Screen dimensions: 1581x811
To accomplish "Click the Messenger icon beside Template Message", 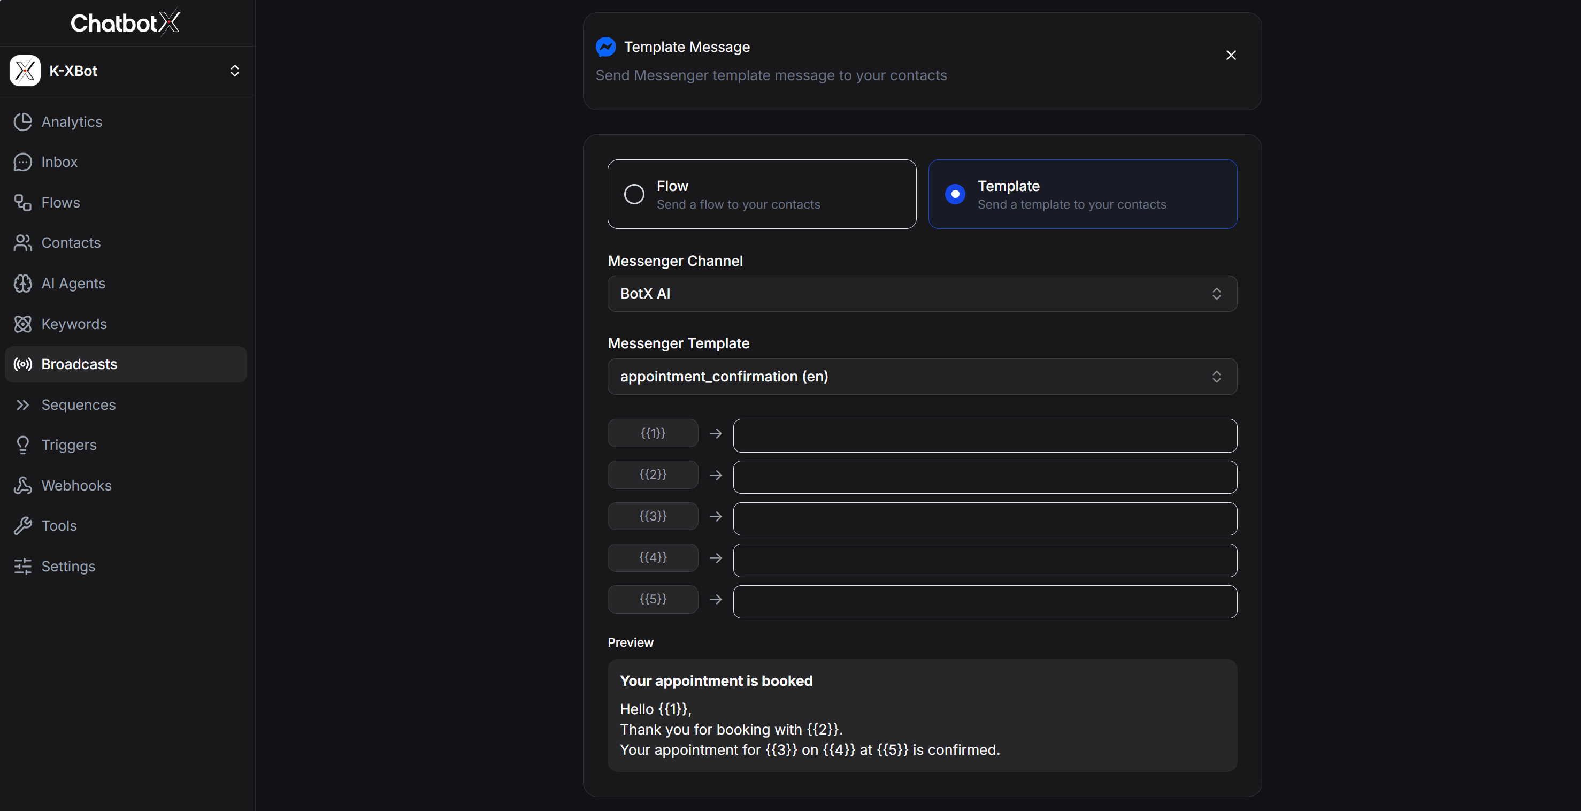I will (x=606, y=47).
